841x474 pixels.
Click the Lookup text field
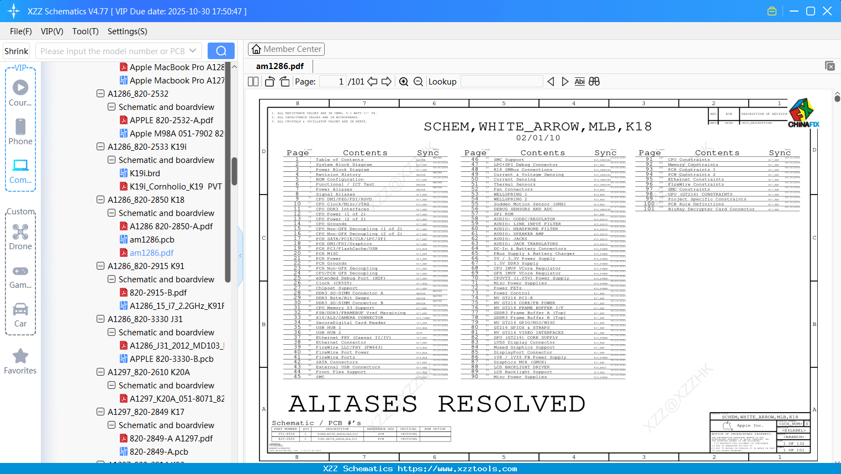pos(501,82)
